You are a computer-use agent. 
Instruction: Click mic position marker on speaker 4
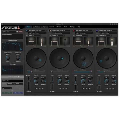(101, 61)
